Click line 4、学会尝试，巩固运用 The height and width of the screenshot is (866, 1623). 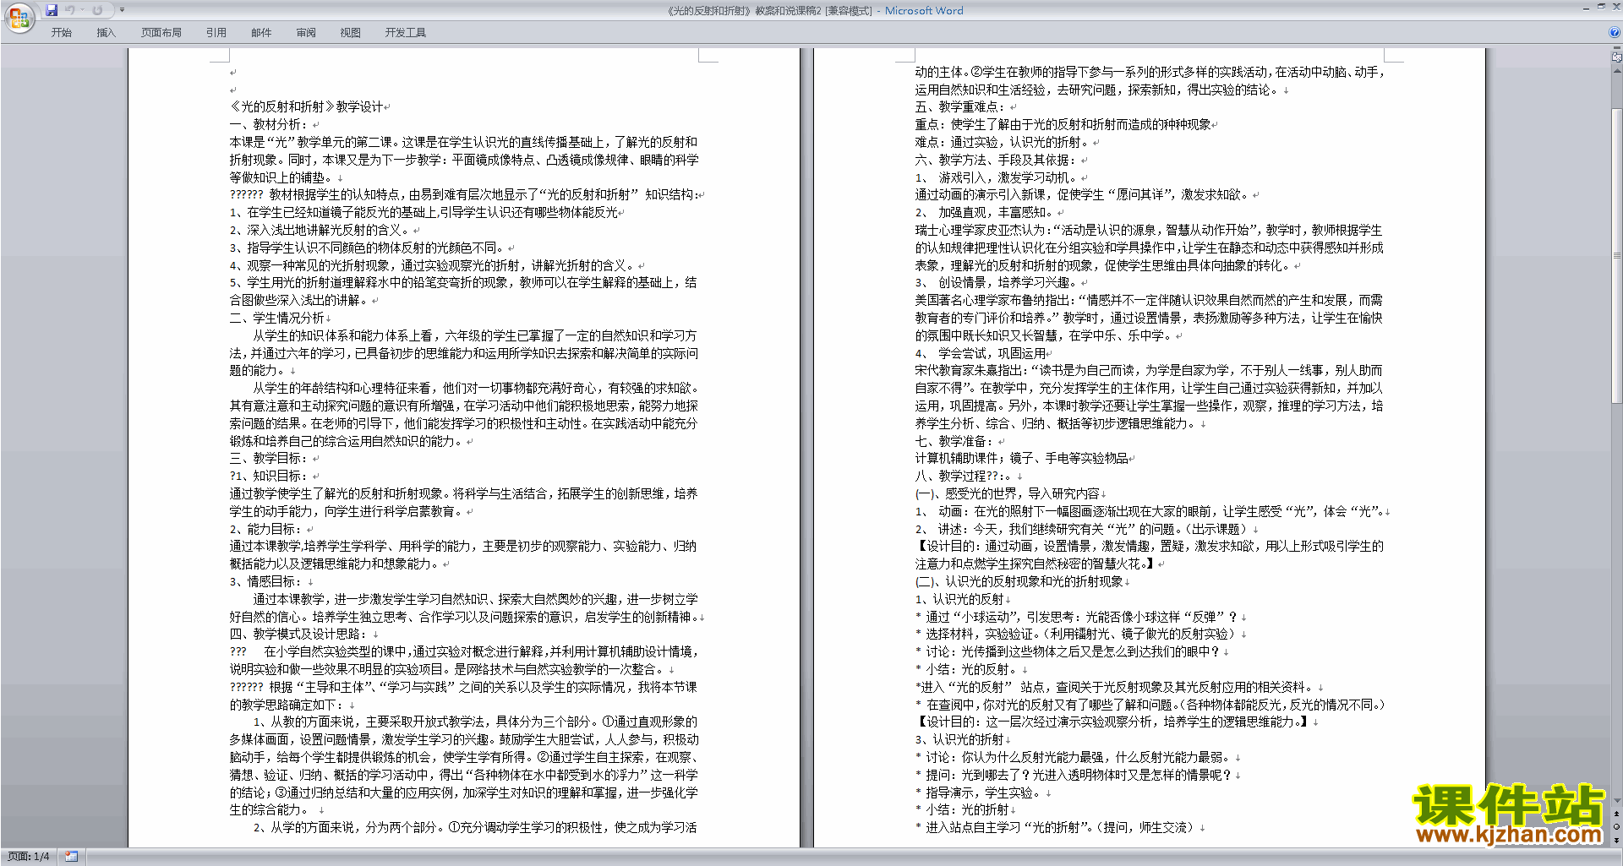pyautogui.click(x=981, y=353)
